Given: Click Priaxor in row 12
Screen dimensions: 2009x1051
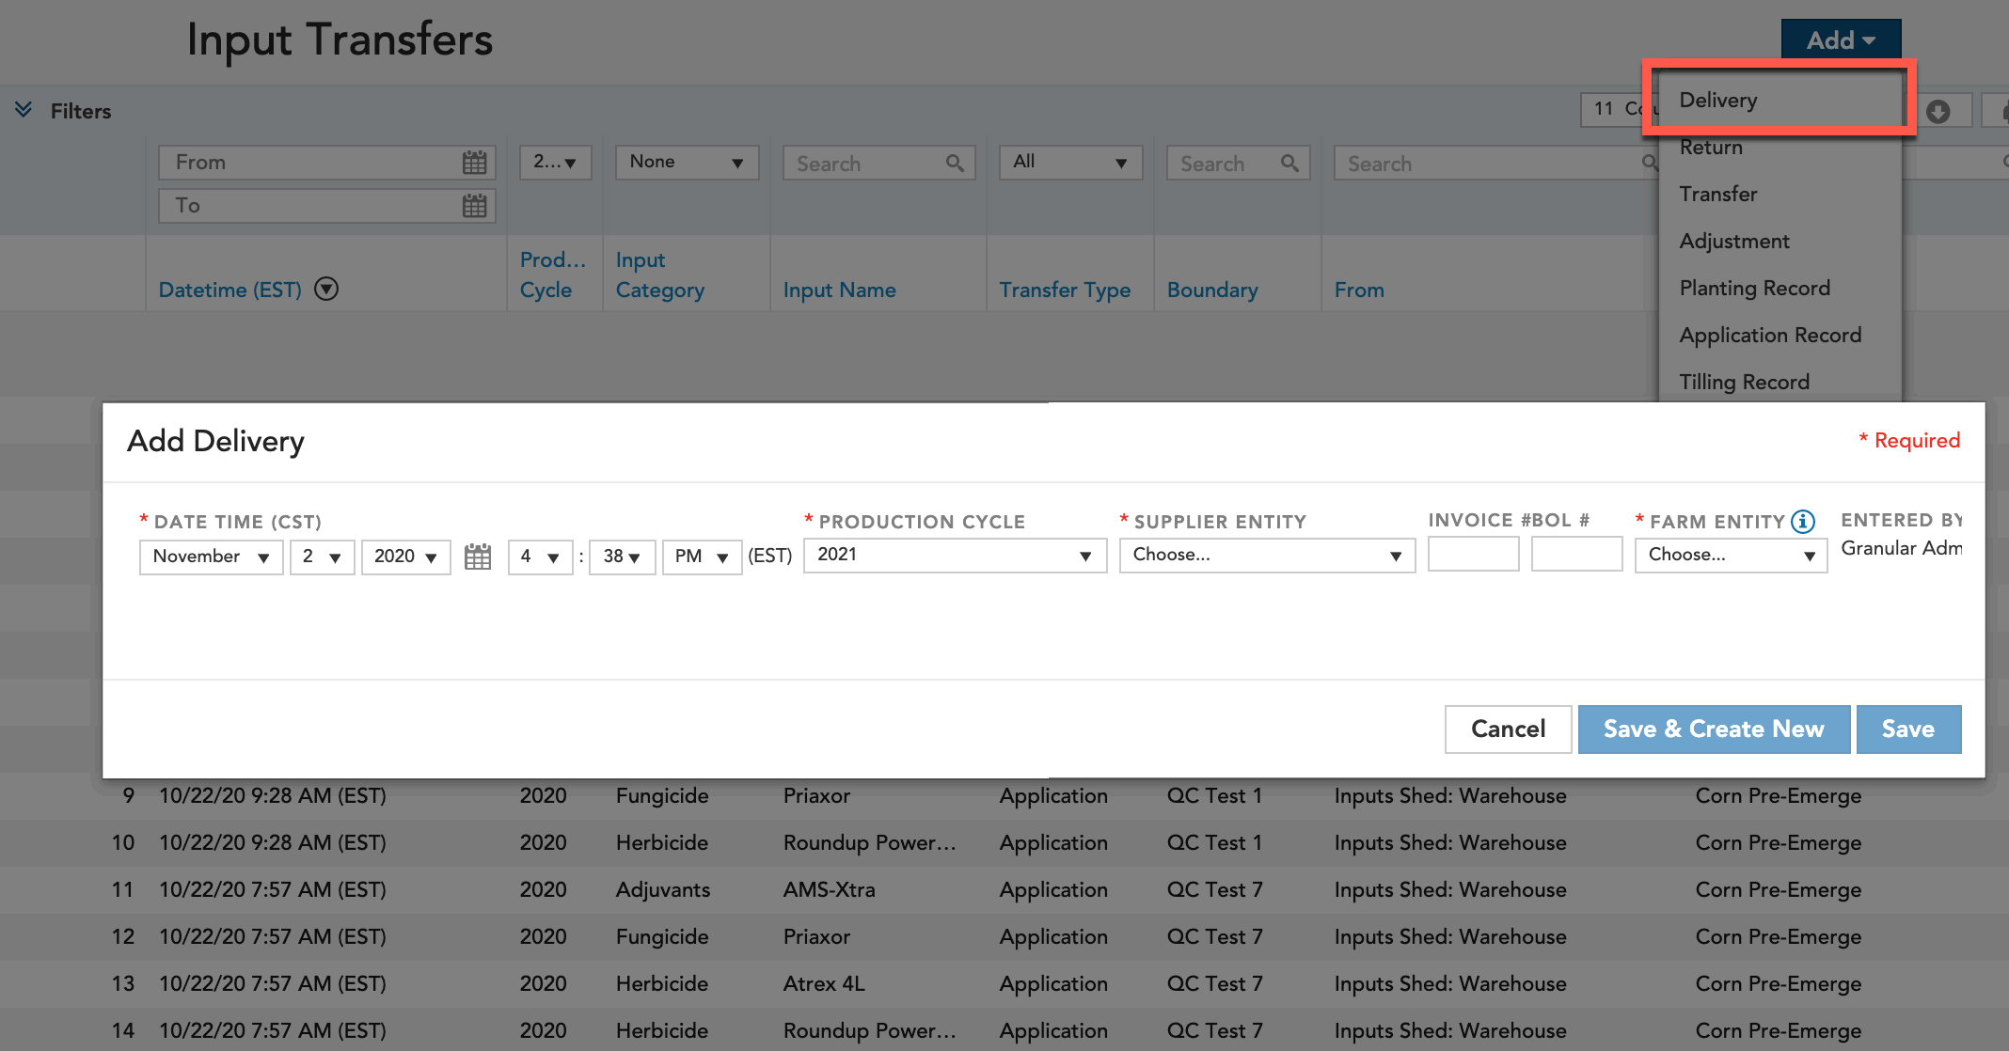Looking at the screenshot, I should (x=816, y=936).
